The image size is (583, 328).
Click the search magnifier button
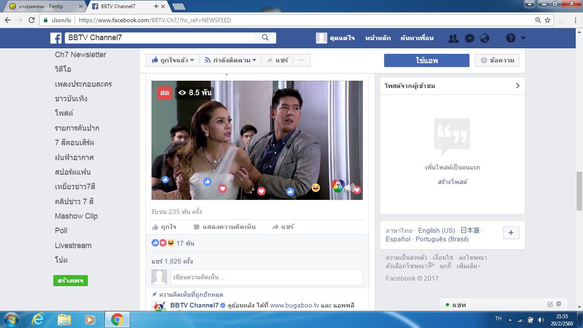tap(265, 38)
